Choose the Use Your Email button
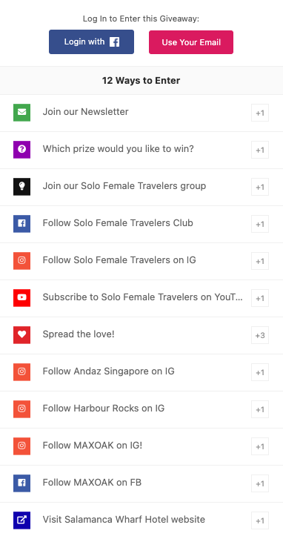This screenshot has width=283, height=539. click(x=191, y=42)
